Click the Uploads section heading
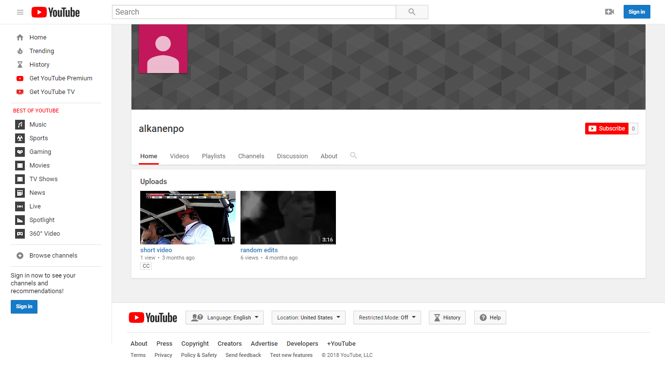Viewport: 665px width, 373px height. (154, 182)
